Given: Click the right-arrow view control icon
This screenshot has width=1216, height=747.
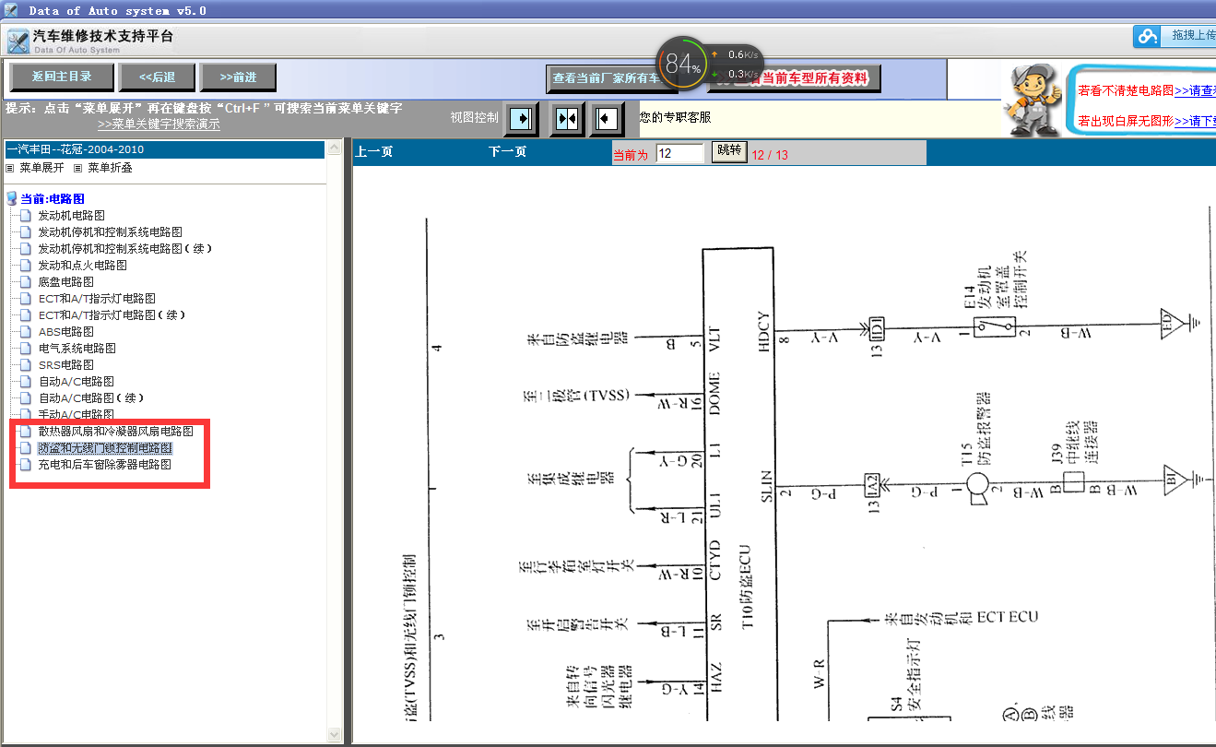Looking at the screenshot, I should (x=521, y=118).
